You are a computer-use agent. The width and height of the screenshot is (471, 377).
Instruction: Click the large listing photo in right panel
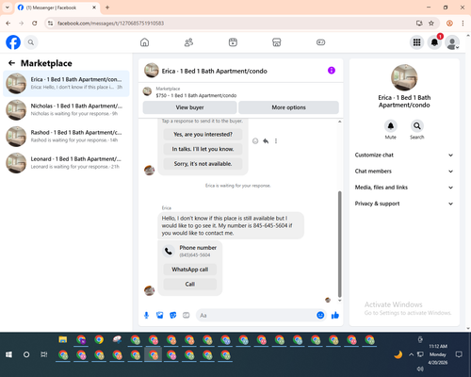pyautogui.click(x=404, y=77)
